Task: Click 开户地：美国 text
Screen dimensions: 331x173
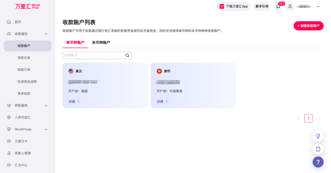Action: pyautogui.click(x=78, y=91)
